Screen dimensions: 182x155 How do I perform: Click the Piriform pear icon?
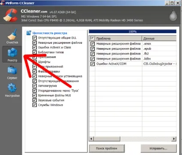pyautogui.click(x=173, y=15)
